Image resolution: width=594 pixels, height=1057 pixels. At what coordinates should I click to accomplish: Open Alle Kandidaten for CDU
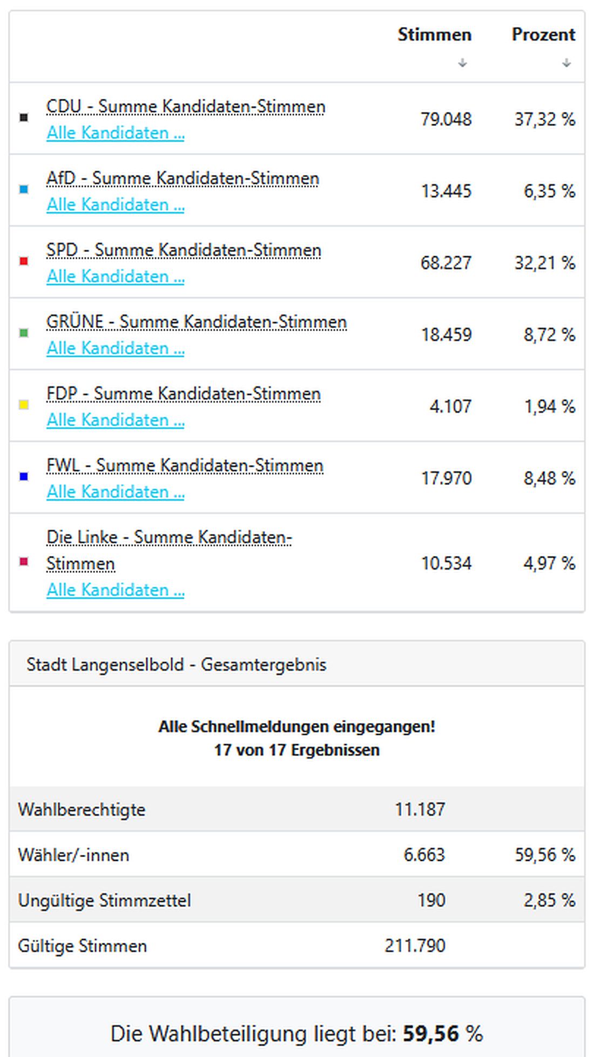click(x=116, y=132)
